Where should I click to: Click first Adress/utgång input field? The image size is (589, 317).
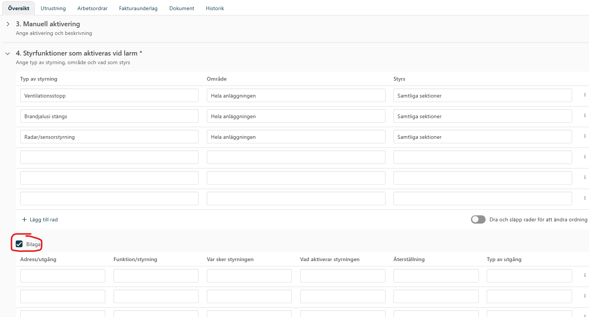pos(63,276)
